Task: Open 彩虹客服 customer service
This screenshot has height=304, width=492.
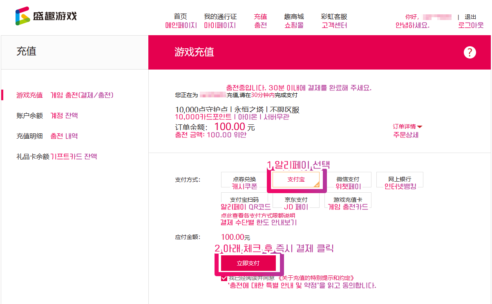Action: click(334, 17)
